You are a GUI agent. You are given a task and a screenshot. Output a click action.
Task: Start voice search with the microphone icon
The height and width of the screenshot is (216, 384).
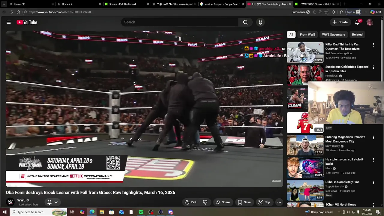(x=260, y=22)
